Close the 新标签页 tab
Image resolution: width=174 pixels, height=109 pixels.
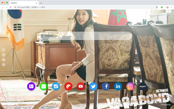pos(36,3)
